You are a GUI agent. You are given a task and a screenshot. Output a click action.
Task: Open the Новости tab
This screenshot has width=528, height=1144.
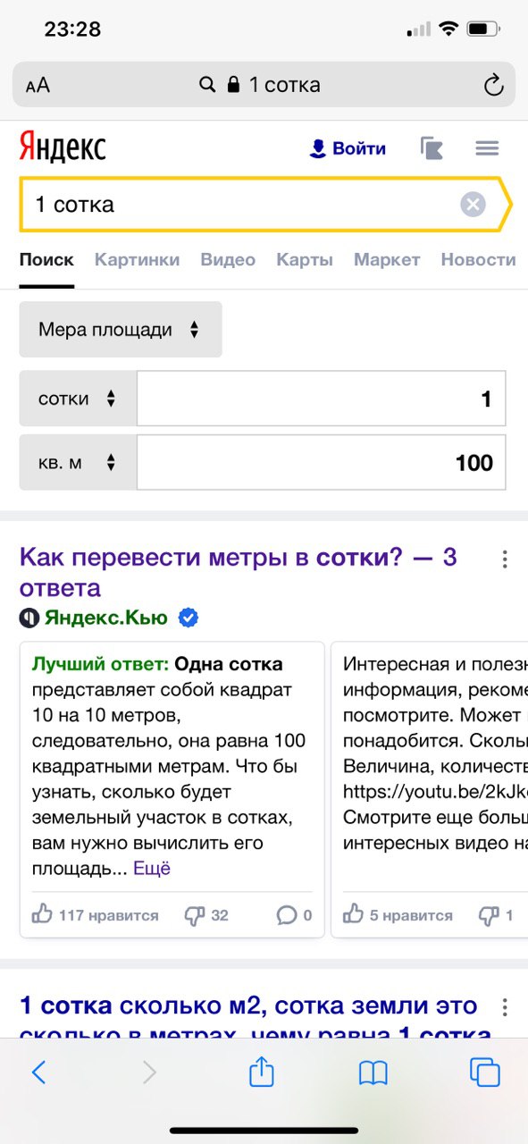pyautogui.click(x=478, y=260)
